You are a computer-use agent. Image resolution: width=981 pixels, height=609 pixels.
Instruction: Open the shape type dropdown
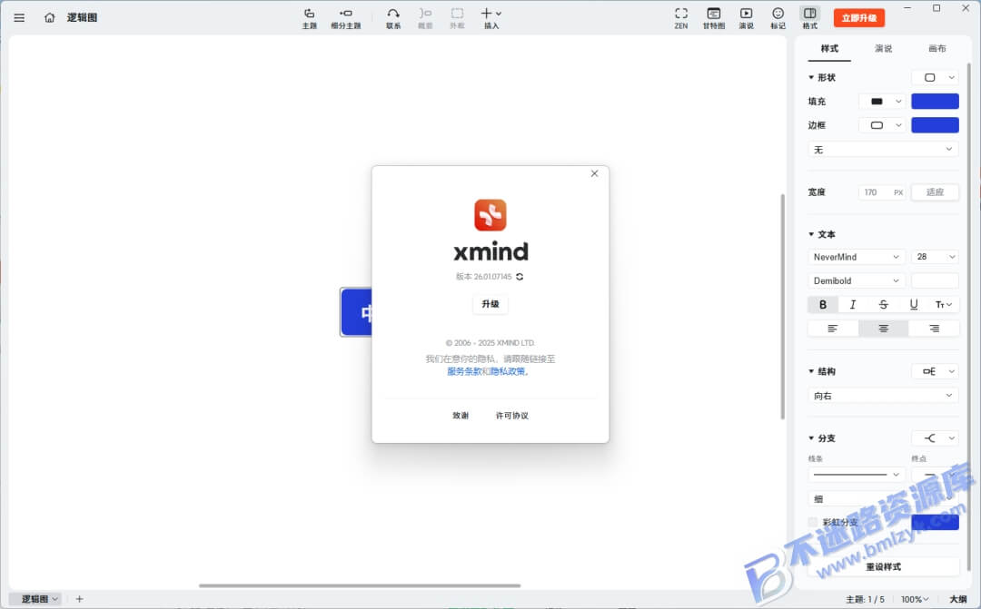click(x=935, y=77)
